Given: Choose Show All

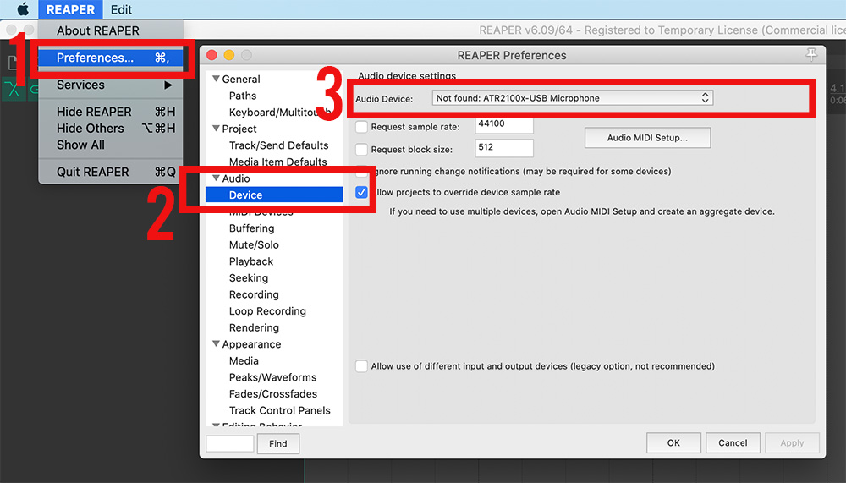Looking at the screenshot, I should tap(111, 145).
